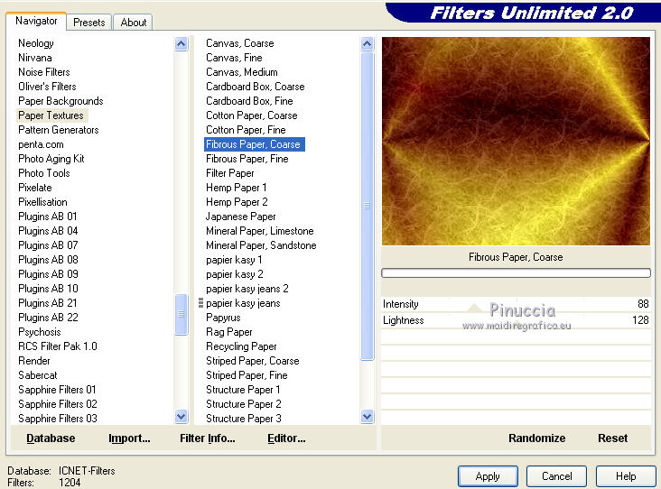Select Pattern Generators category
This screenshot has width=661, height=489.
59,130
